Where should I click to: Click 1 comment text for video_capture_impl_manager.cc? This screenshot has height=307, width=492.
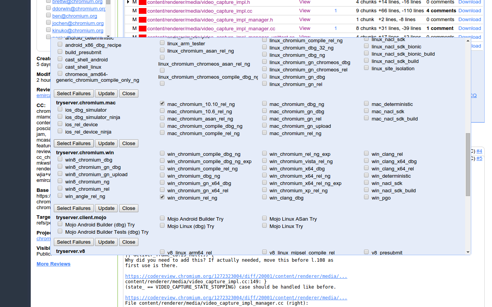pos(440,28)
